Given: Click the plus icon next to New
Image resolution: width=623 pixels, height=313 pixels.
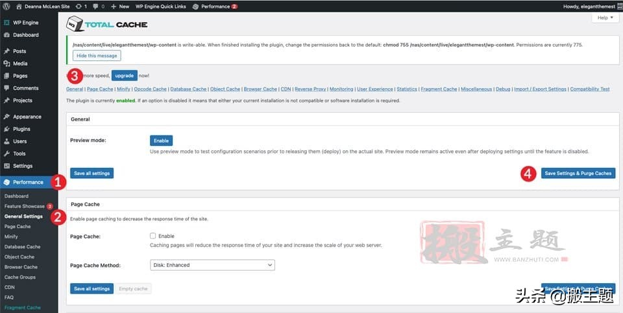Looking at the screenshot, I should coord(114,6).
